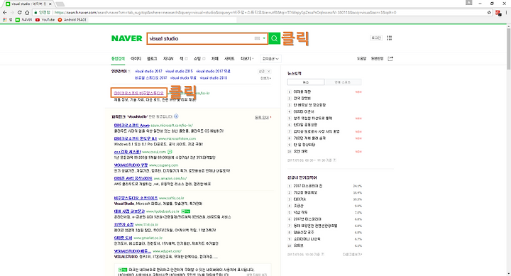Open the VISUALSTUDIO coupang.com ad link
This screenshot has height=276, width=511.
pyautogui.click(x=131, y=165)
